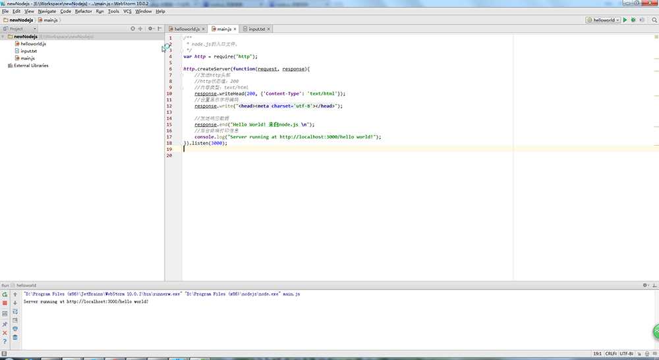Click the Restore Layout icon in Run panel
Screen dimensions: 659x360
(x=5, y=314)
